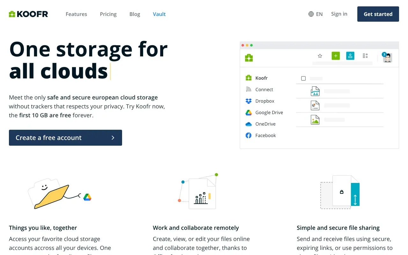This screenshot has width=408, height=255.
Task: Click the OneDrive cloud icon
Action: pos(249,124)
